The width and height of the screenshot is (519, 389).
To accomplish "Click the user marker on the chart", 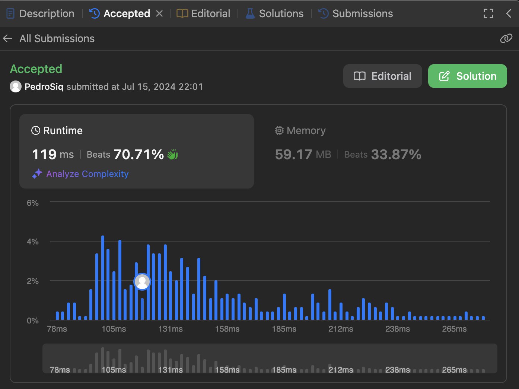I will click(x=142, y=281).
